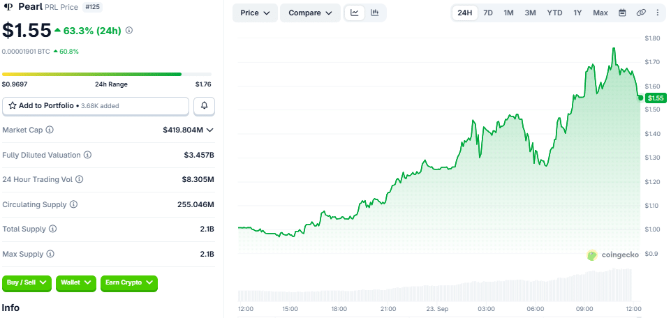Switch to the candlestick chart view

(375, 13)
